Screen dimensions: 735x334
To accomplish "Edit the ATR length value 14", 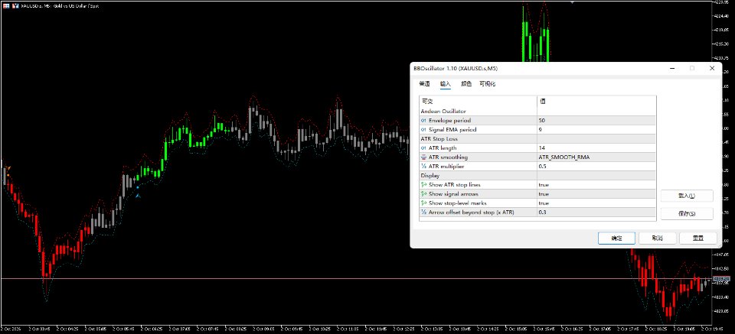I will pos(596,148).
